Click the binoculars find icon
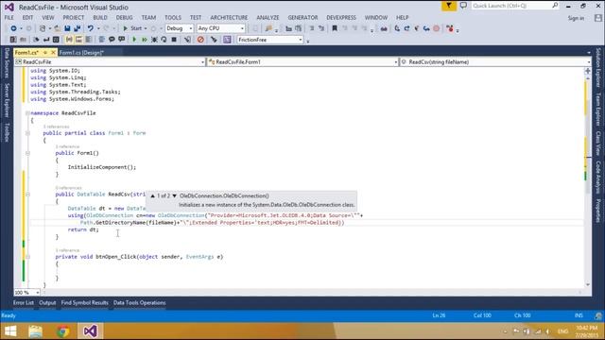Viewport: 605px width, 340px height. pyautogui.click(x=384, y=28)
